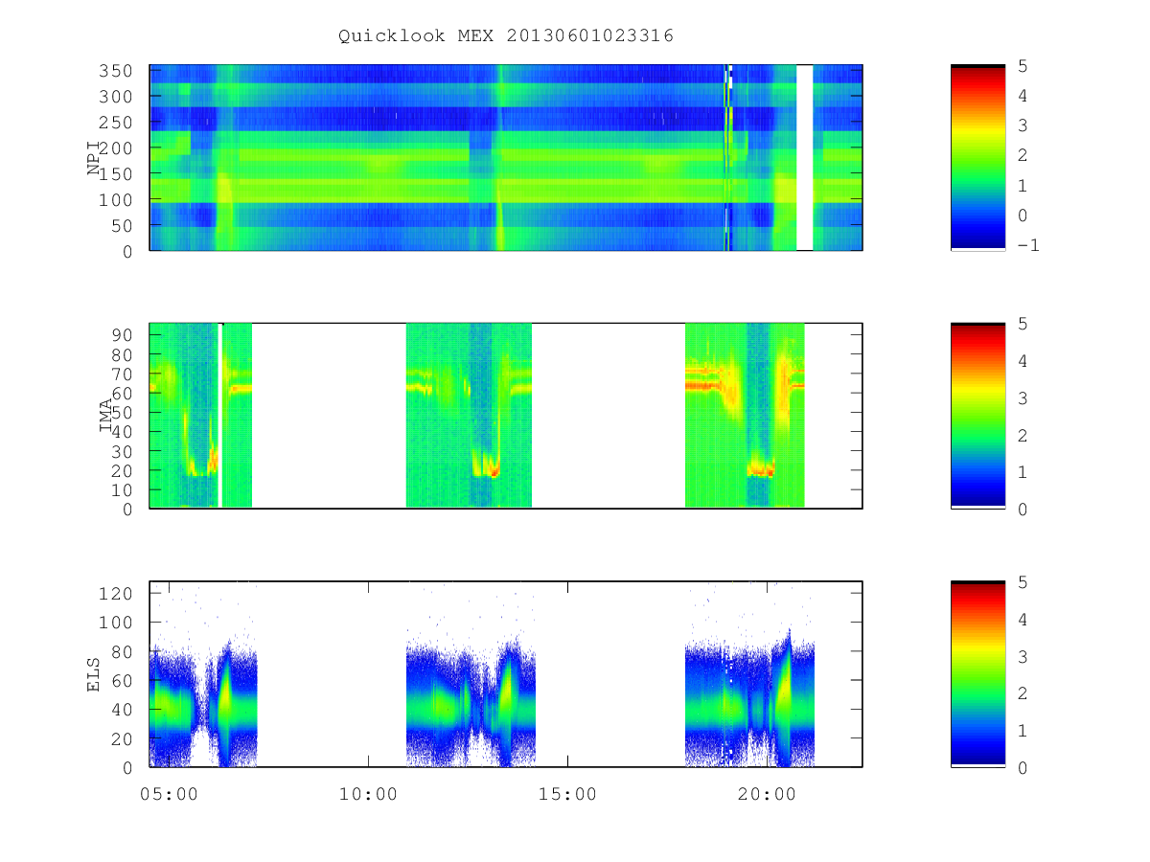
Task: Select the NPI y-axis label
Action: click(x=94, y=158)
